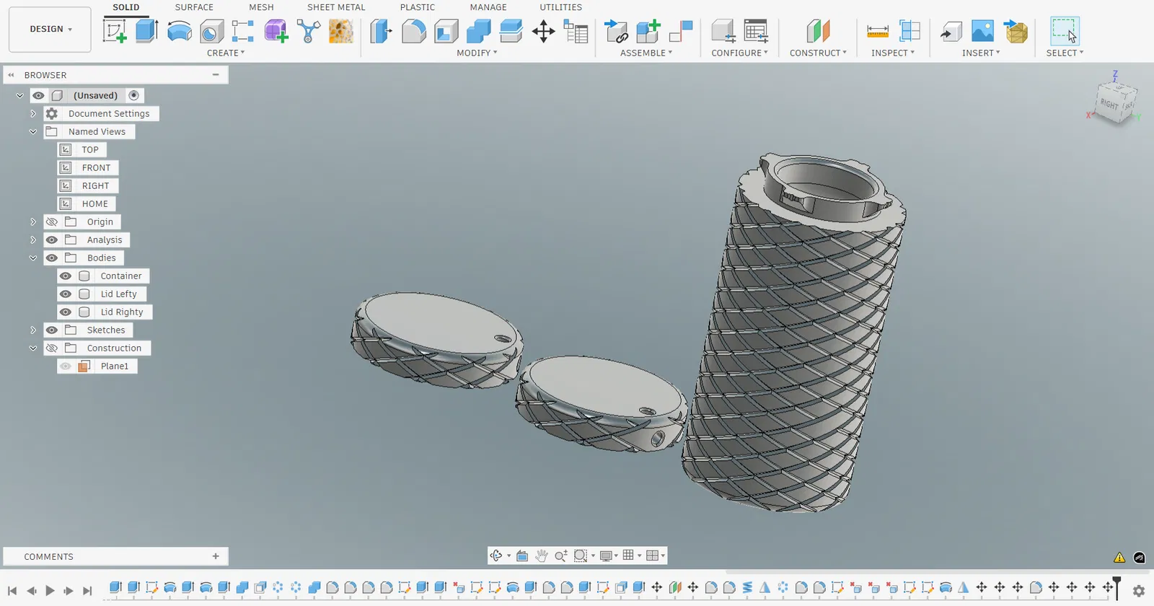Open the INSPECT menu
1154x606 pixels.
click(x=893, y=53)
